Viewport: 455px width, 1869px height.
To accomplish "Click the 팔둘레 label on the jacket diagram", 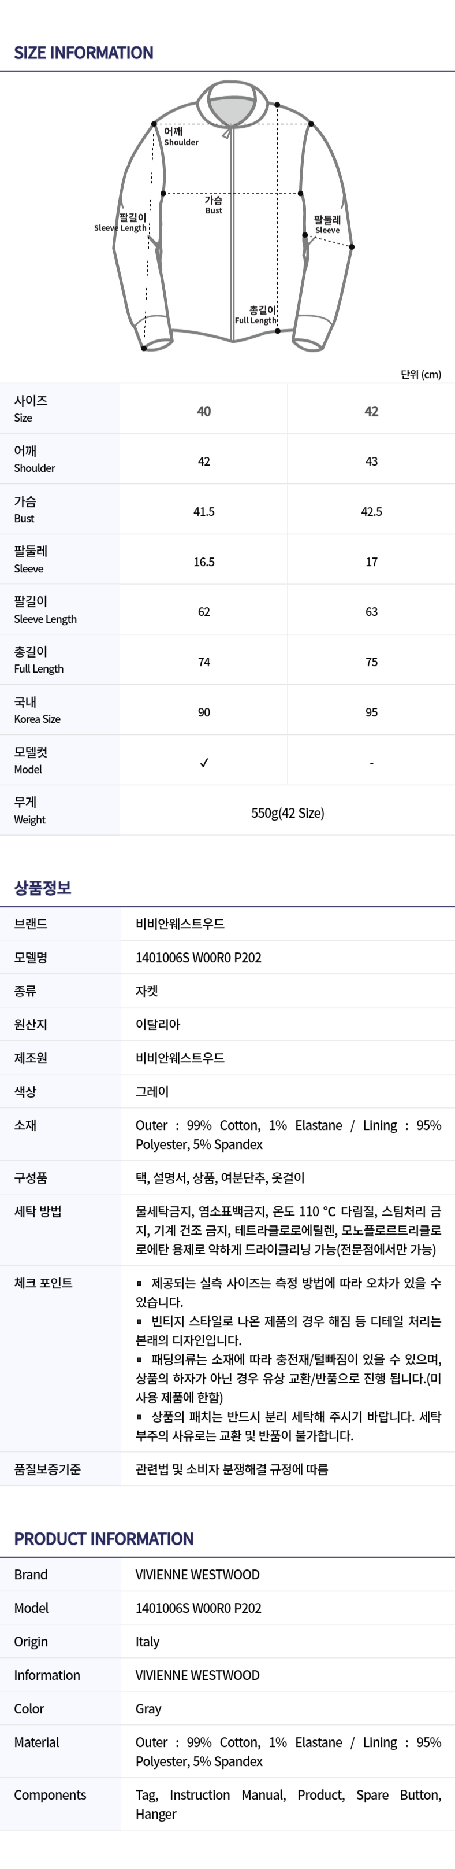I will 327,224.
